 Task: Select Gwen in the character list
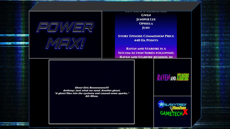pyautogui.click(x=146, y=15)
